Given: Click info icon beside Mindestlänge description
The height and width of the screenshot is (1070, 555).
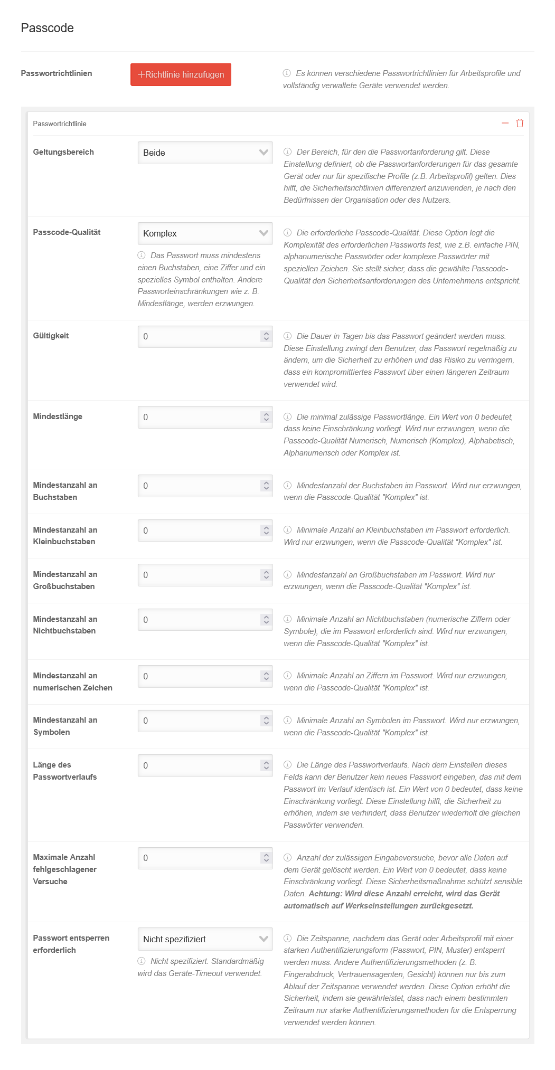Looking at the screenshot, I should tap(288, 417).
